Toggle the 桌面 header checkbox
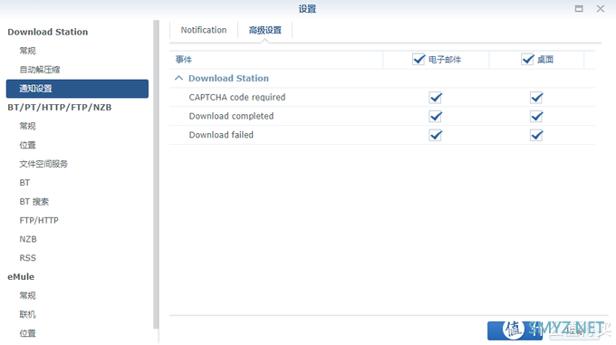The image size is (616, 345). point(527,59)
